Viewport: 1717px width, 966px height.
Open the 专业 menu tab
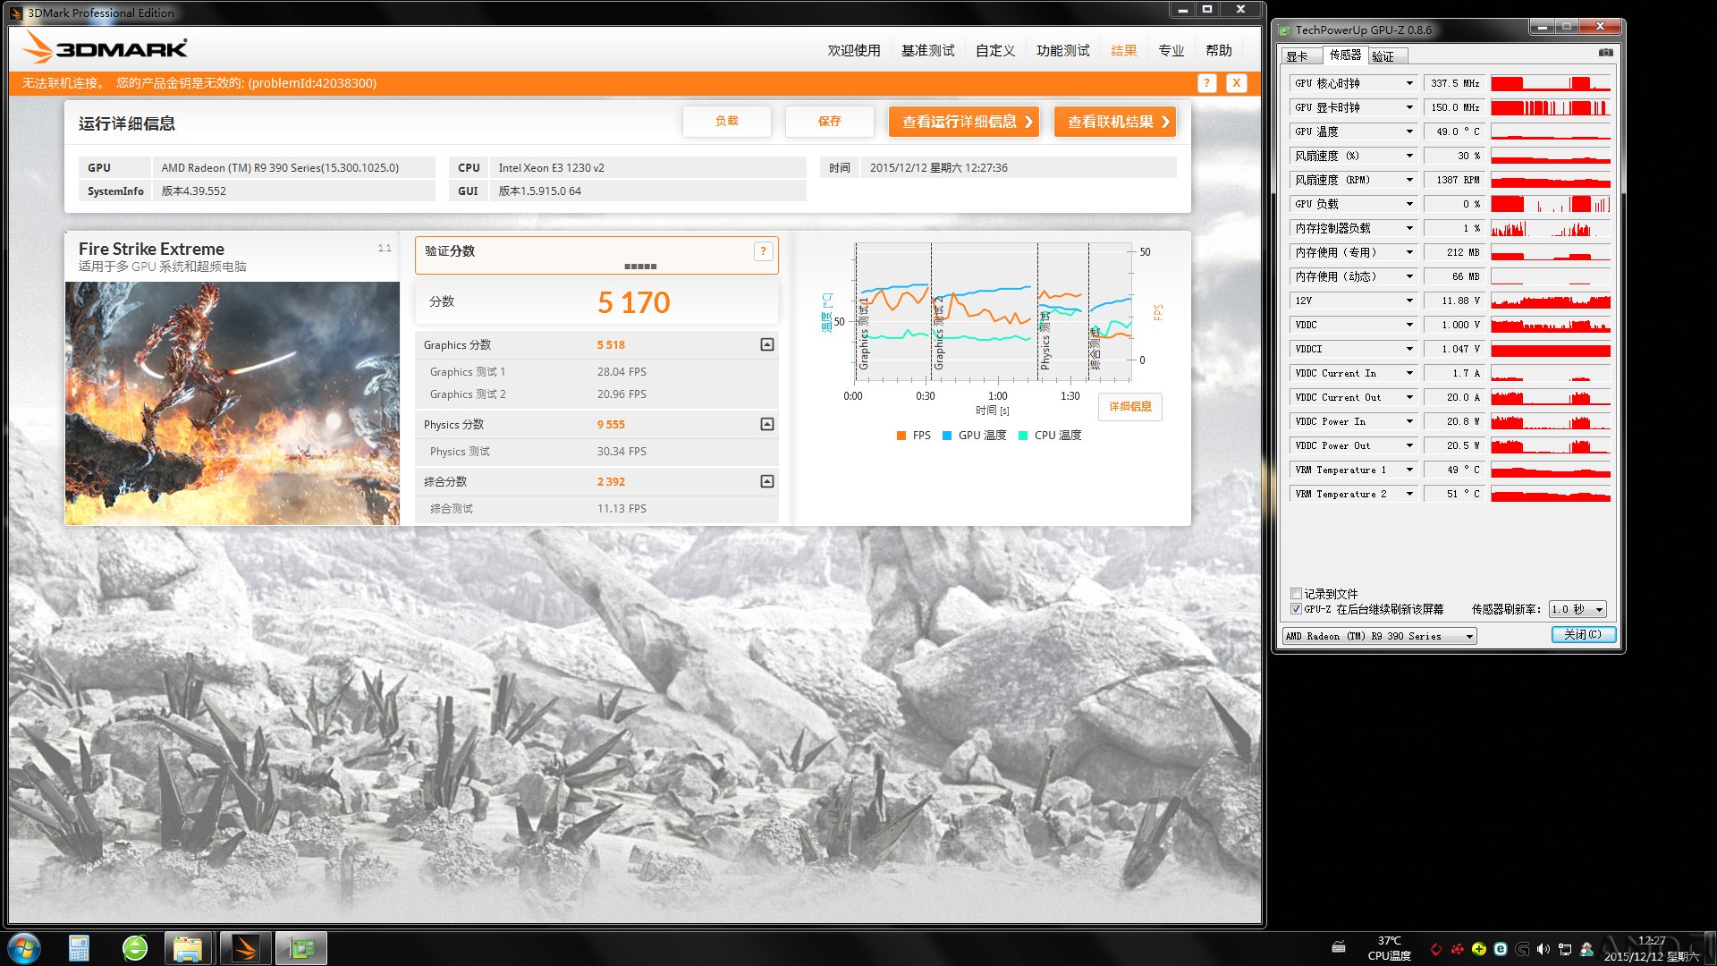point(1171,51)
